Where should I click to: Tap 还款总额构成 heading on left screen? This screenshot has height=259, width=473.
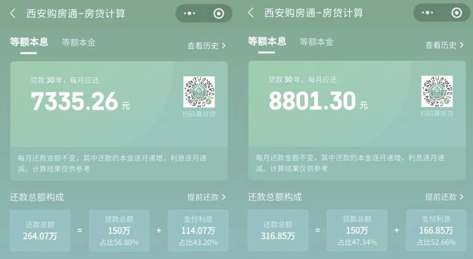[x=37, y=197]
